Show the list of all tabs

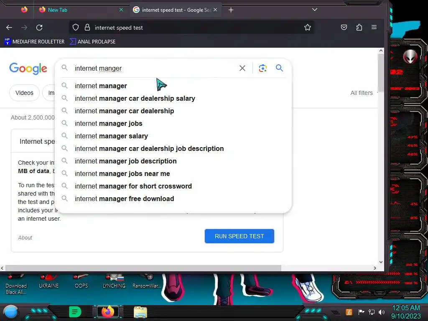[315, 10]
